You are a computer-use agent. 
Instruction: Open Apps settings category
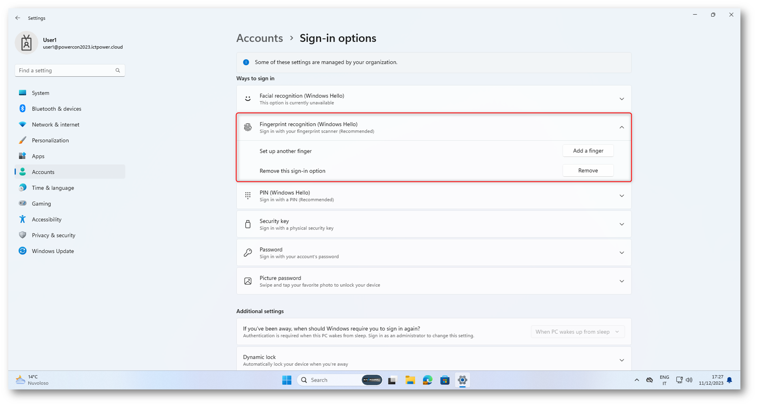pyautogui.click(x=70, y=156)
